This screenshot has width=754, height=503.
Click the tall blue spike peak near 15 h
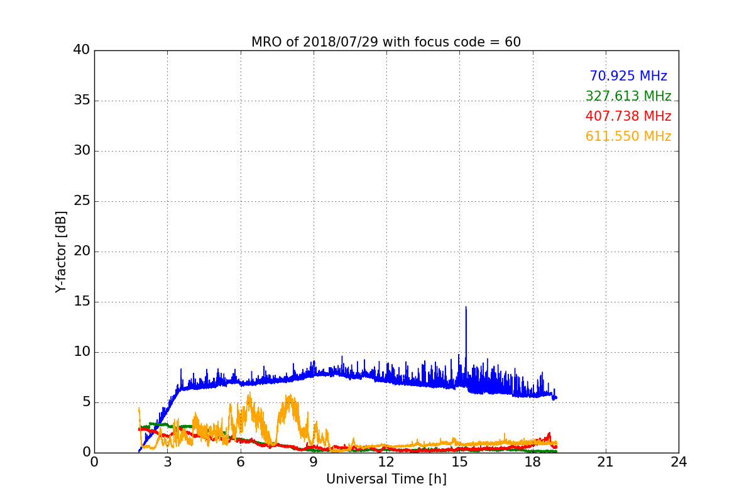[466, 307]
